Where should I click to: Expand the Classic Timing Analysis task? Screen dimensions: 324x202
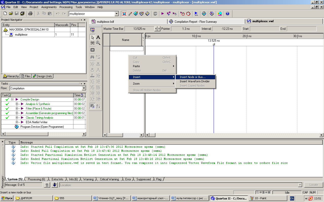point(17,118)
